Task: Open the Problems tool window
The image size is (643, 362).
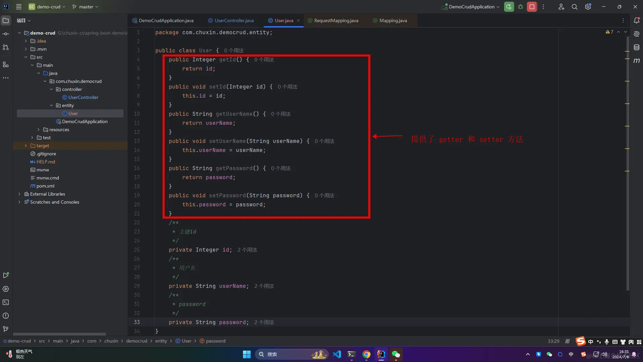Action: click(x=6, y=316)
